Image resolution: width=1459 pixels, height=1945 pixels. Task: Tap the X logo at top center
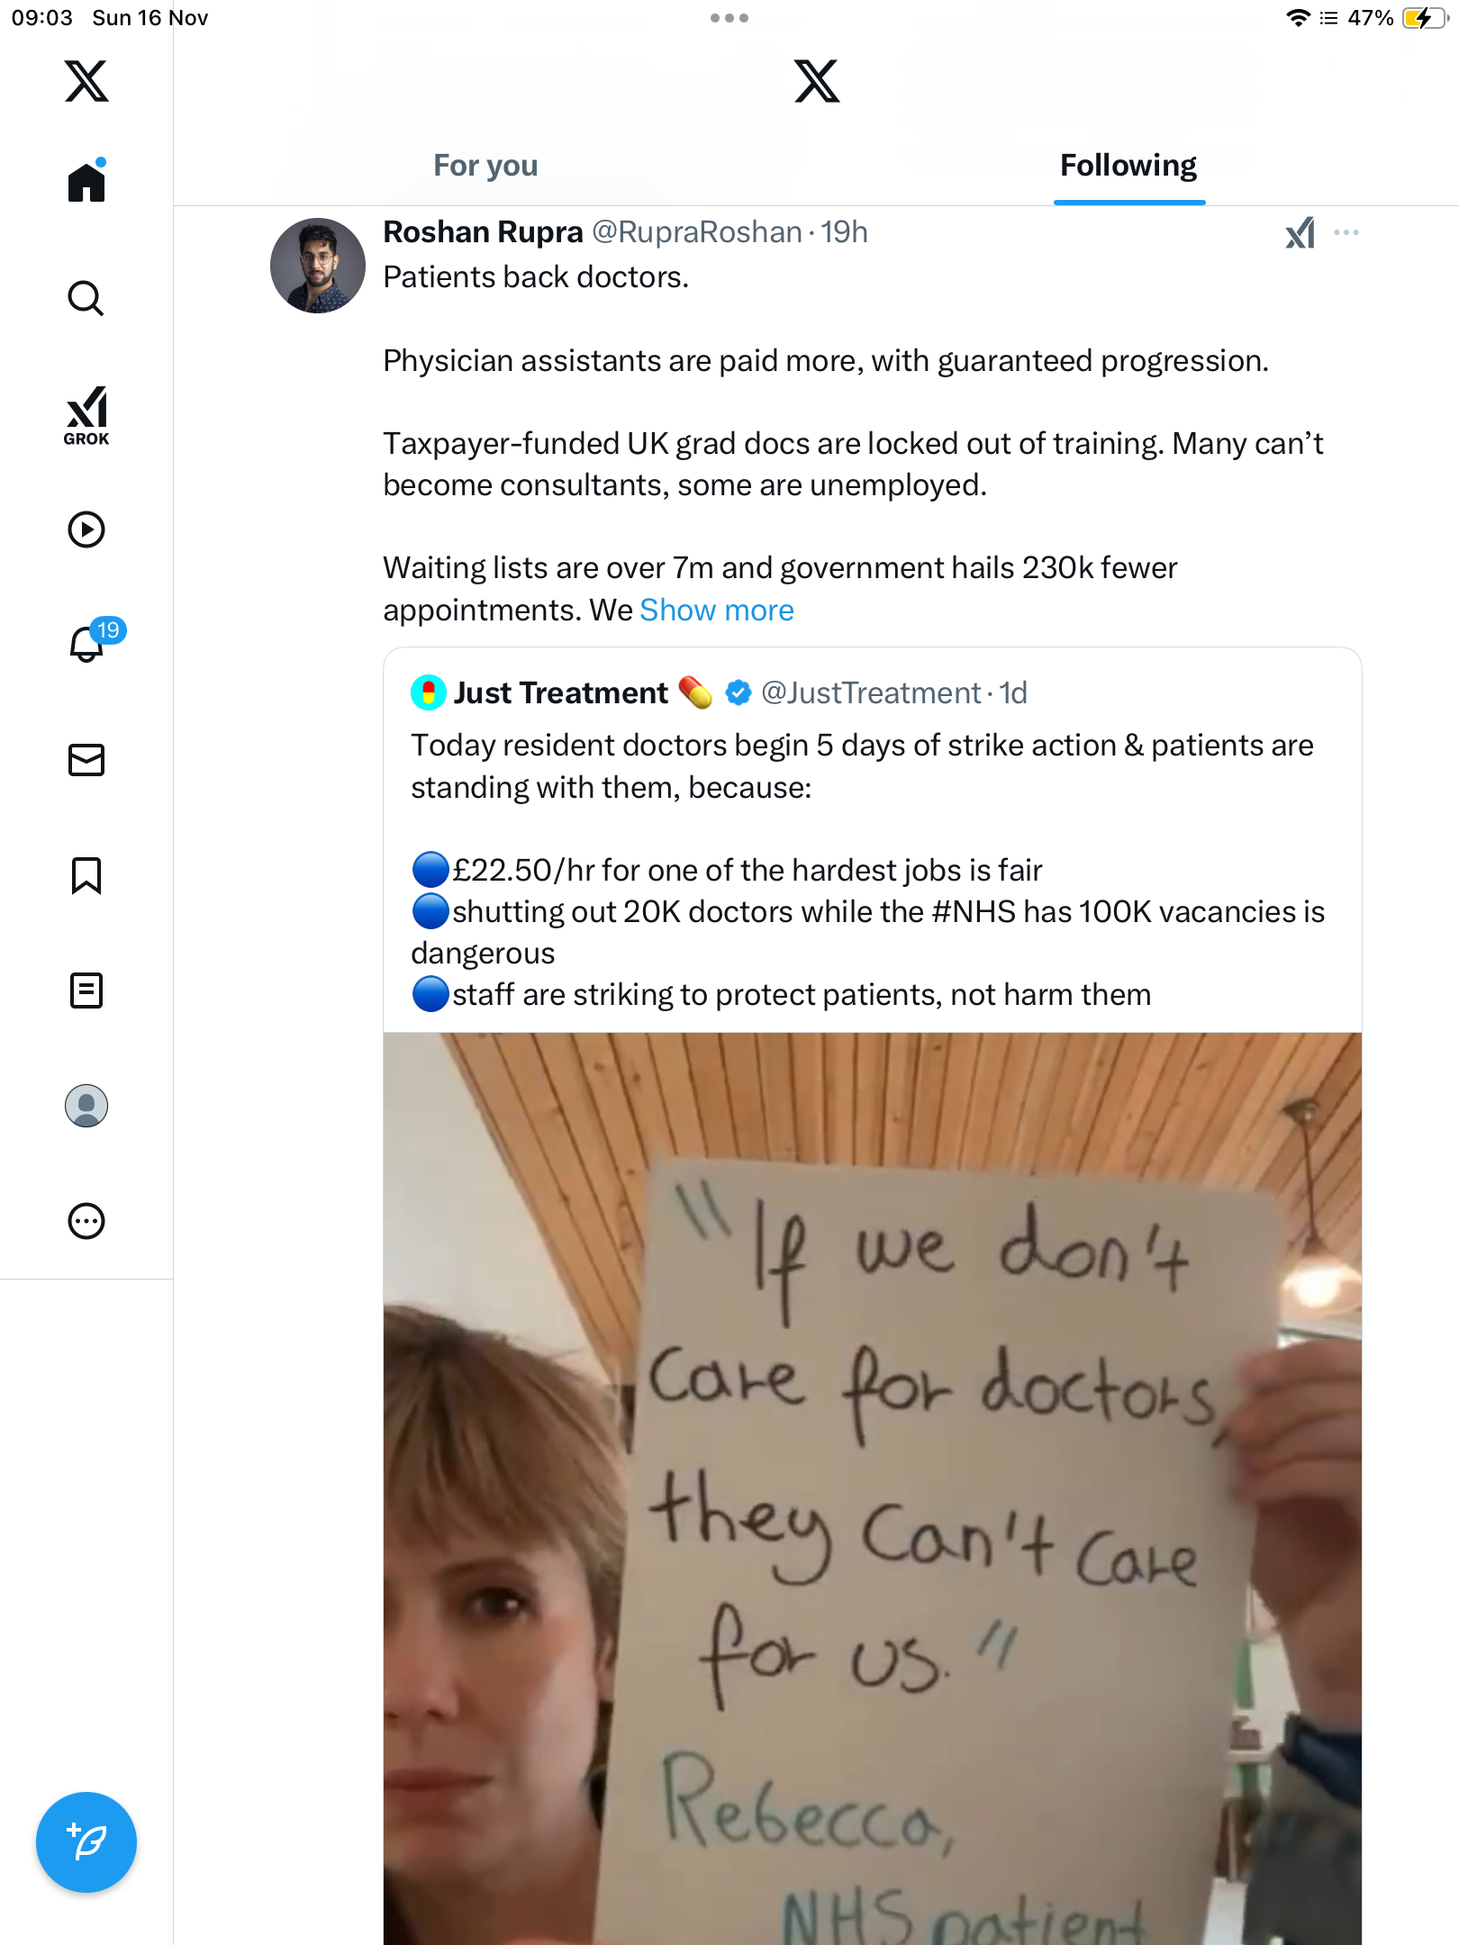coord(817,81)
